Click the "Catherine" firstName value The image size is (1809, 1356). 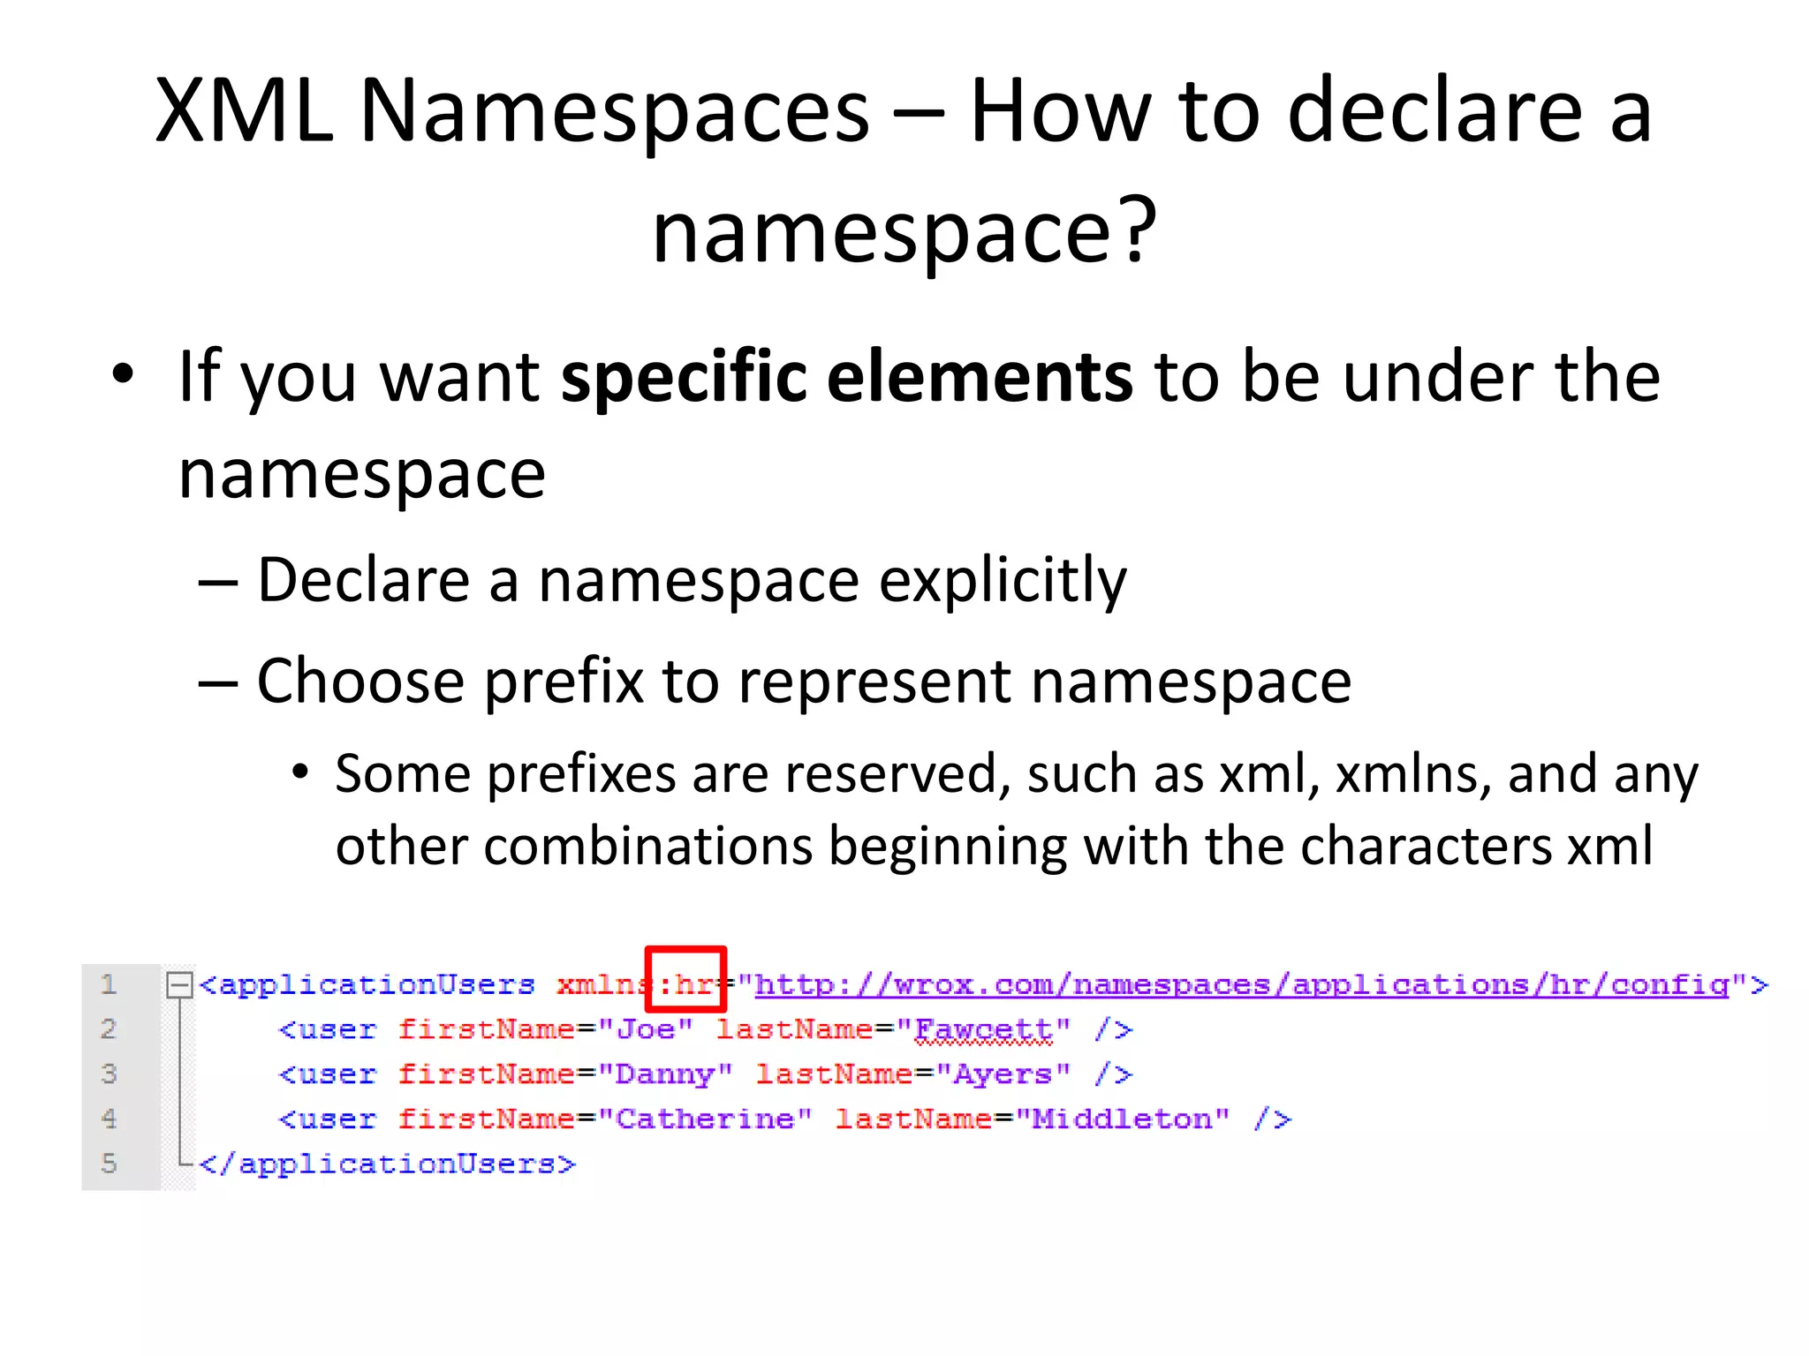point(705,1119)
